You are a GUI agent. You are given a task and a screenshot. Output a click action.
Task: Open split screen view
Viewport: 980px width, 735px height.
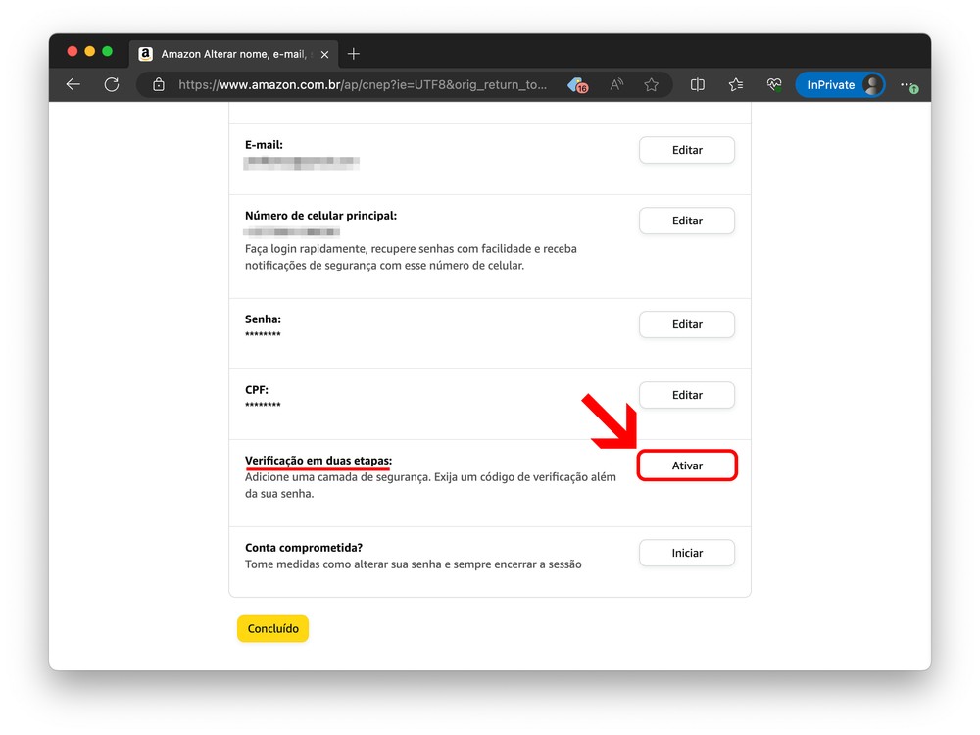coord(698,85)
